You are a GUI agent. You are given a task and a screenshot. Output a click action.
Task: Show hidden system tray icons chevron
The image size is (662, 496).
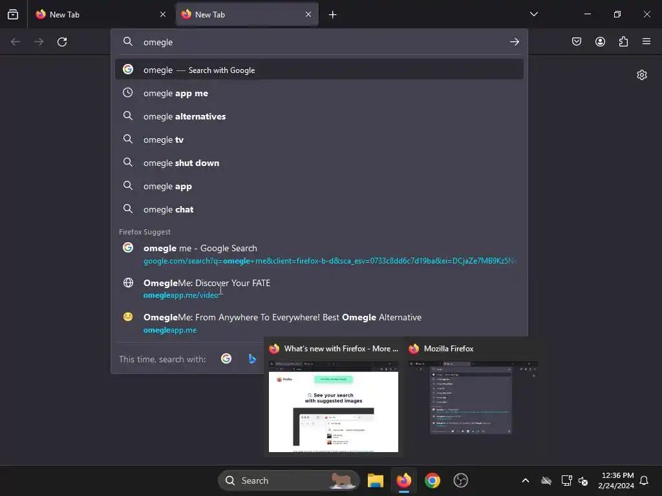coord(525,480)
